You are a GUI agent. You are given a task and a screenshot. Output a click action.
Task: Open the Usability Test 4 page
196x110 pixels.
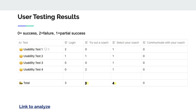pos(33,70)
